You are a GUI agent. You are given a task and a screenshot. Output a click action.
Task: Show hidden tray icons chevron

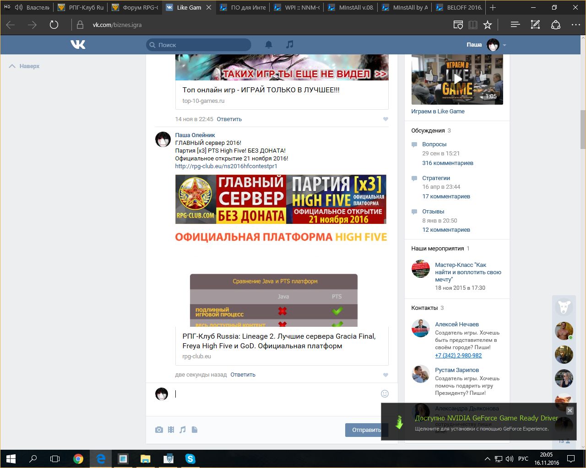[487, 459]
